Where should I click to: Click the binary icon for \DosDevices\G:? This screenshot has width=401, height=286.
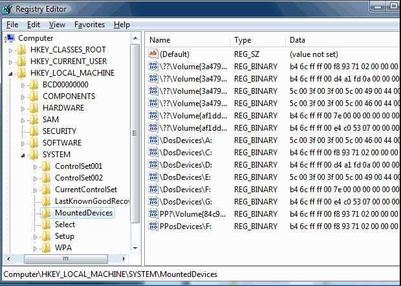coord(153,201)
